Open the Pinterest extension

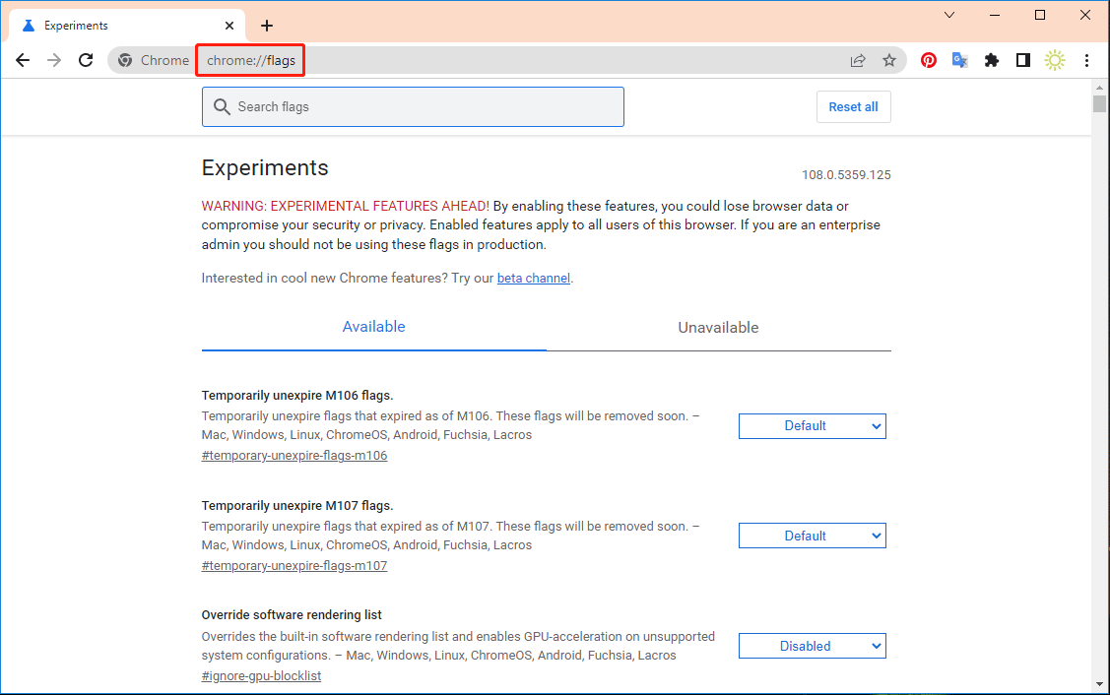pyautogui.click(x=929, y=60)
